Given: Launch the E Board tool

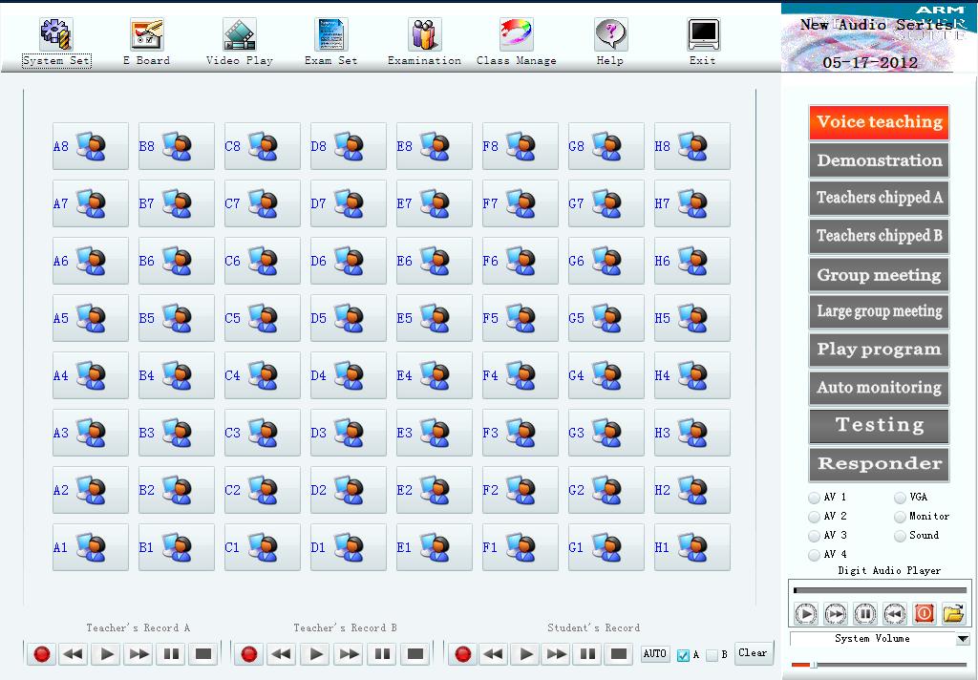Looking at the screenshot, I should tap(146, 34).
